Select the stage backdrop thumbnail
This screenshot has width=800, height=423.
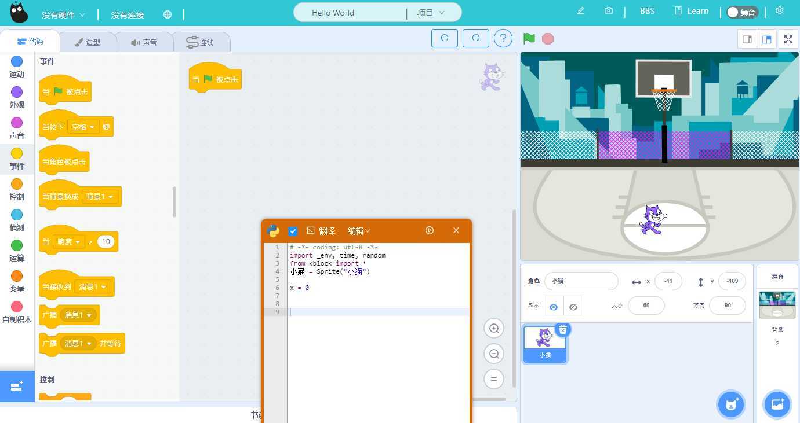(x=777, y=304)
